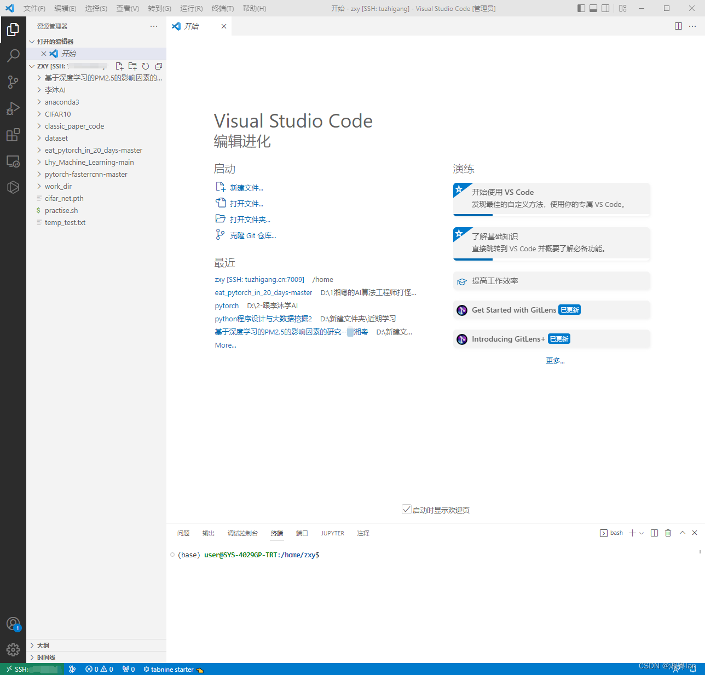The width and height of the screenshot is (705, 675).
Task: Expand the Timeline (时间线) section
Action: click(96, 657)
